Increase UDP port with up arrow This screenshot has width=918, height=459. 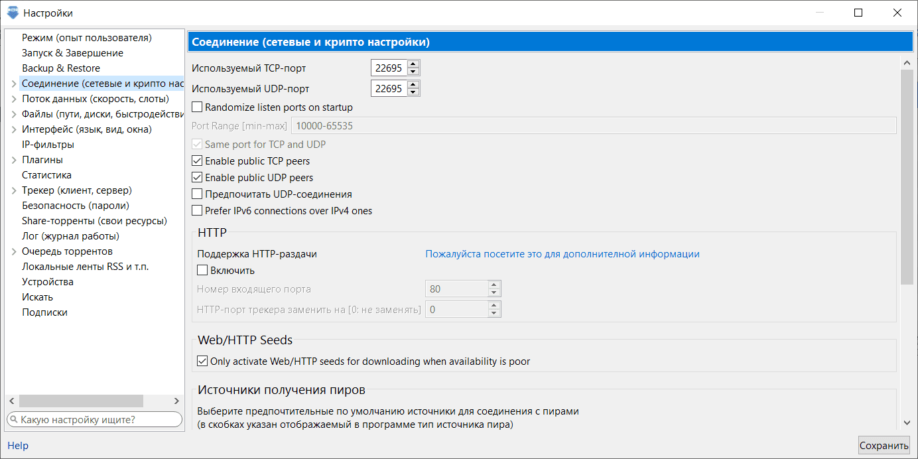click(413, 85)
